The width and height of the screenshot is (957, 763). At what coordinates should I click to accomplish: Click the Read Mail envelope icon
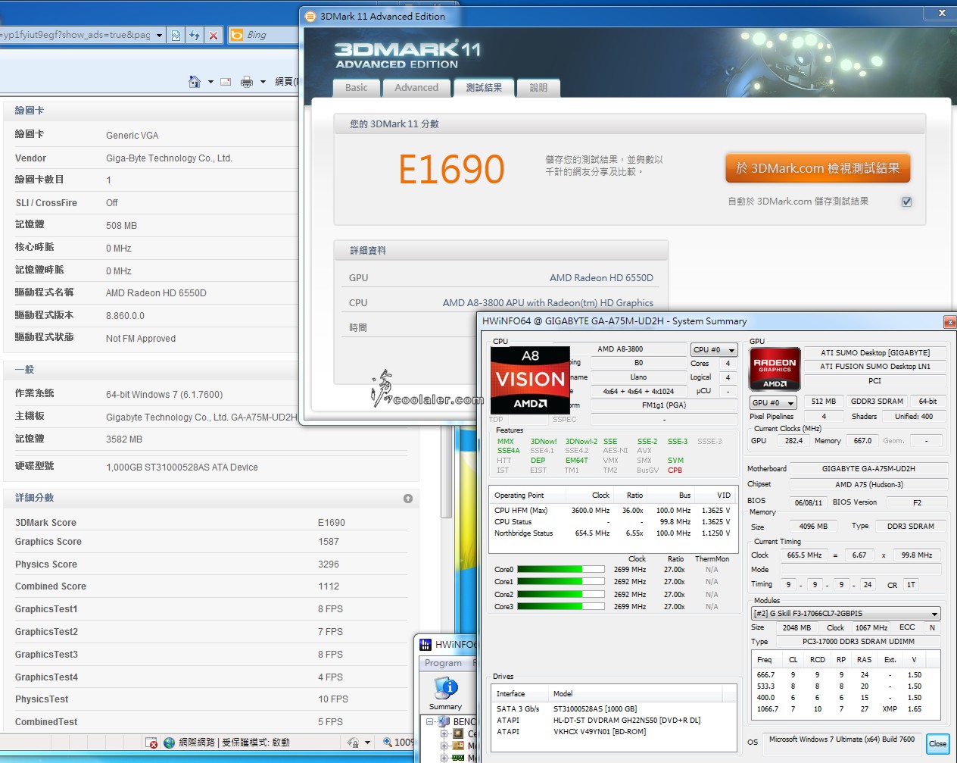(226, 82)
